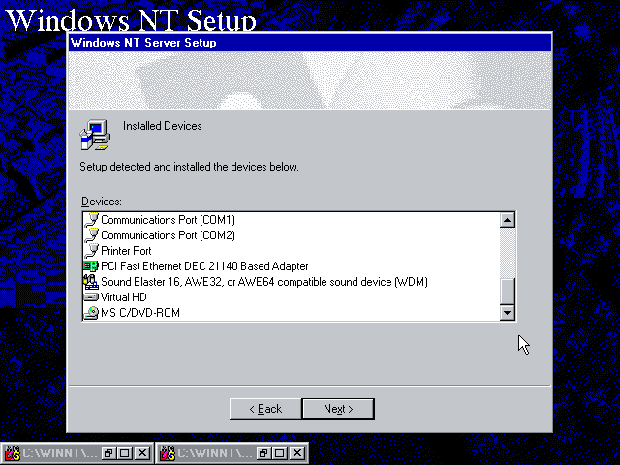
Task: Click the Installed Devices computer icon
Action: click(x=95, y=135)
